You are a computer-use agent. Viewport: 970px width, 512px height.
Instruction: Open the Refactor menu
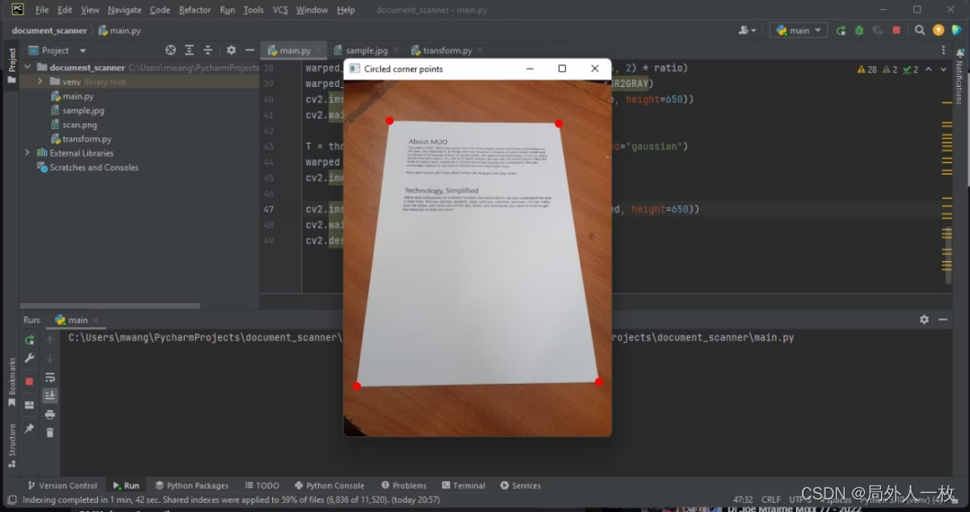194,10
